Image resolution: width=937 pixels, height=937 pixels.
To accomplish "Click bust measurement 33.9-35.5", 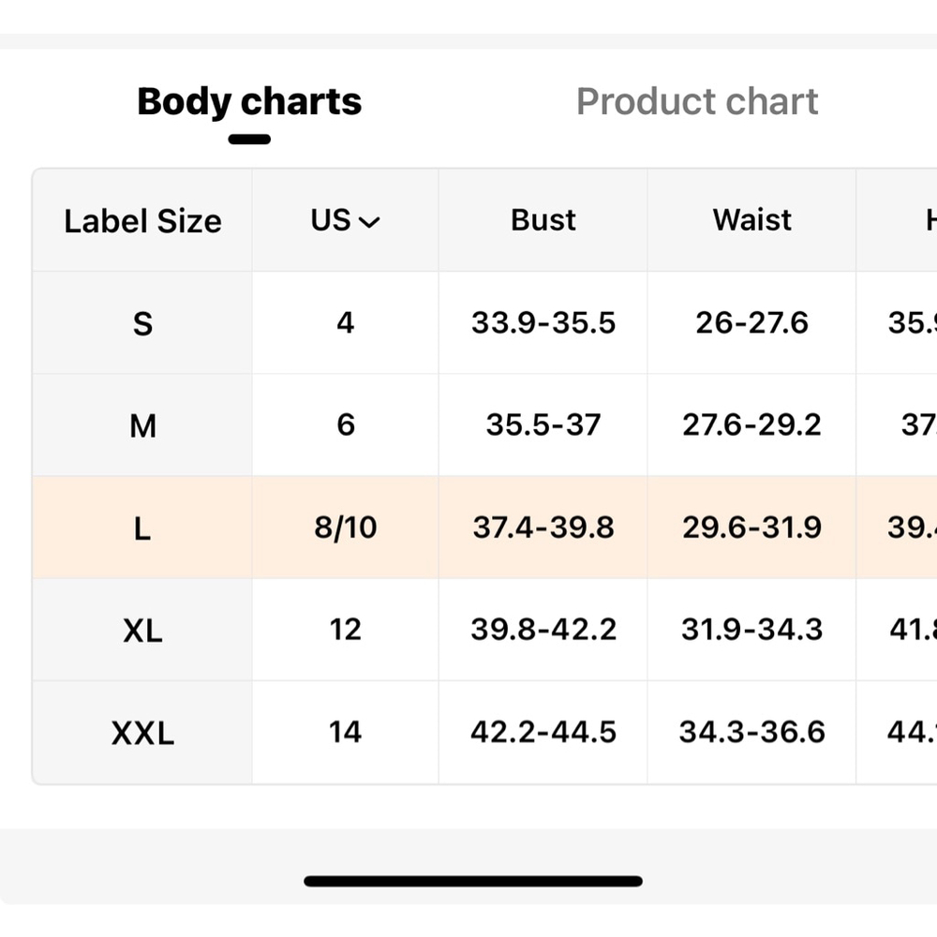I will (x=543, y=322).
